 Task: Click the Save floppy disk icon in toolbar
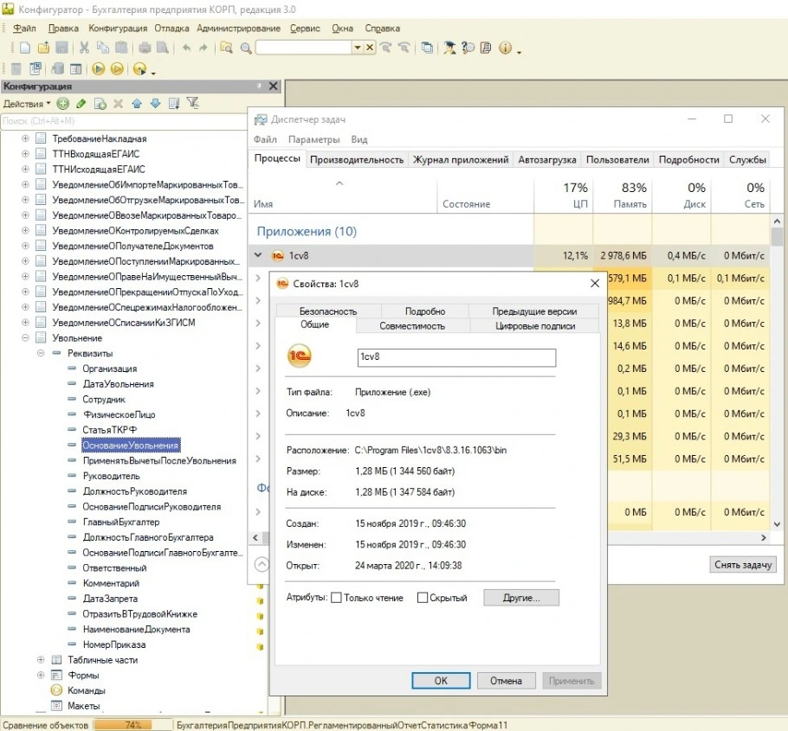[x=62, y=48]
